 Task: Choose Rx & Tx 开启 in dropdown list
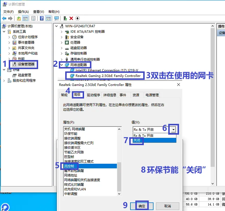155,136
